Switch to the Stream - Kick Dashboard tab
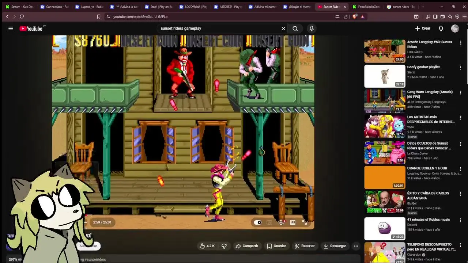Screen dimensions: 468x263 pos(19,7)
